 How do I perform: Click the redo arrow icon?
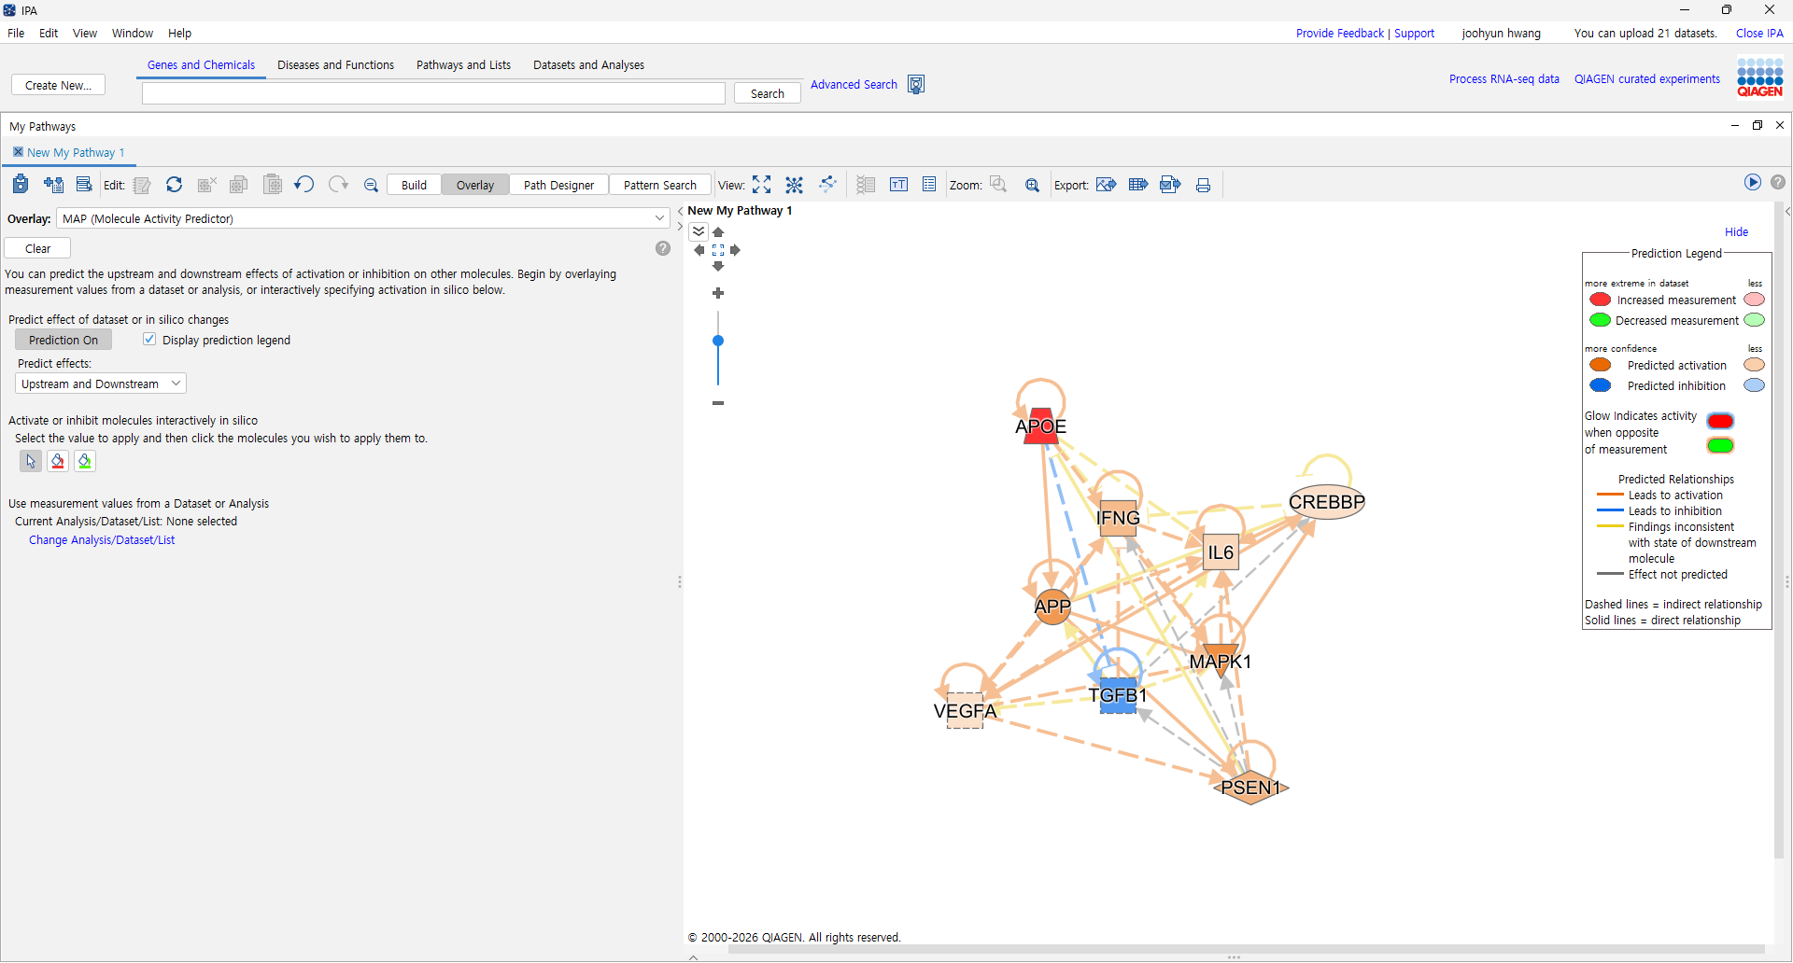(x=338, y=185)
